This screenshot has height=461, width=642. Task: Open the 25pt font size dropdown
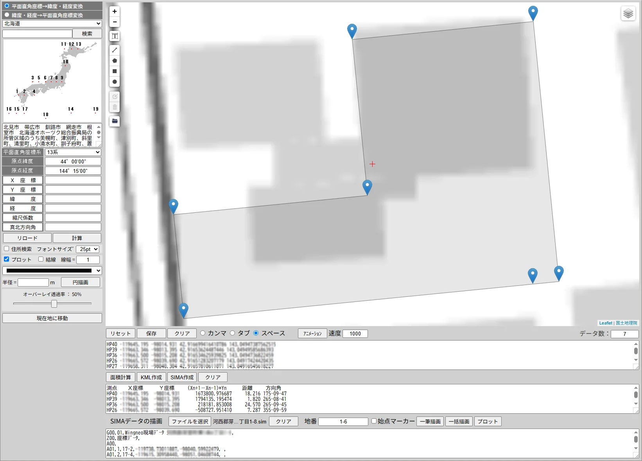pos(88,249)
